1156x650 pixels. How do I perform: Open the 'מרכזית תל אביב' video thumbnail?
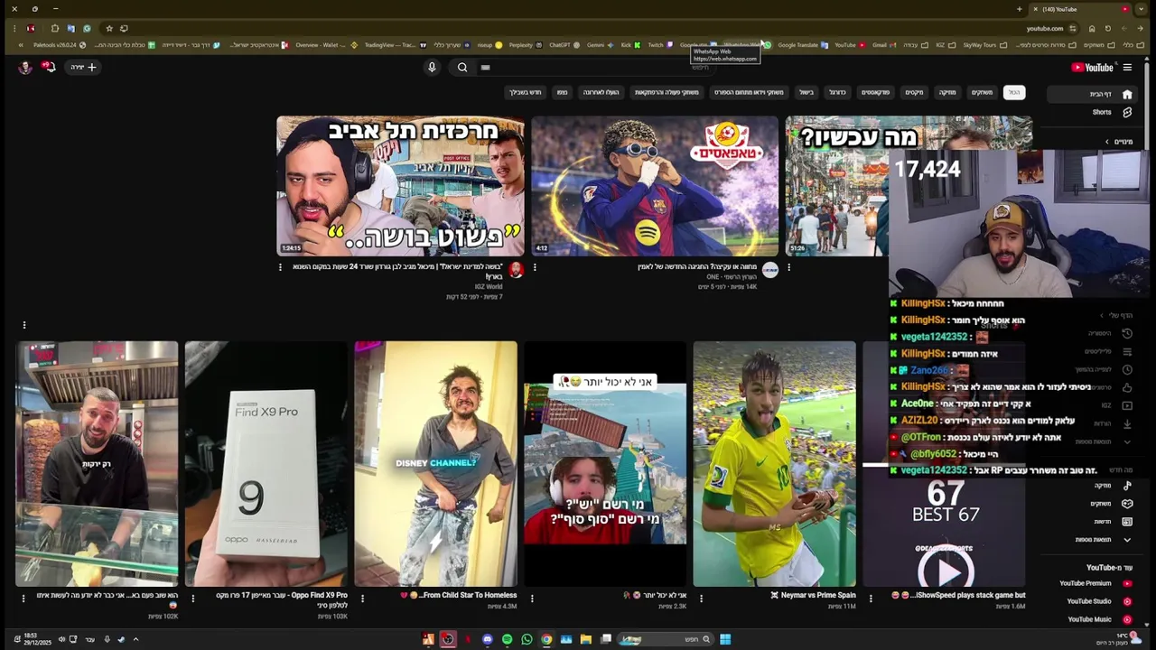click(400, 186)
